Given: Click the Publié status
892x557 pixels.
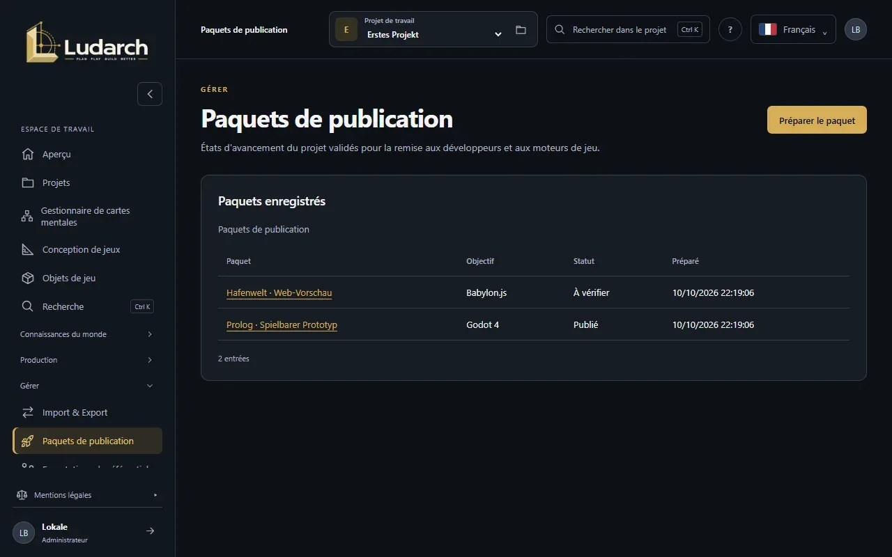Looking at the screenshot, I should tap(586, 325).
